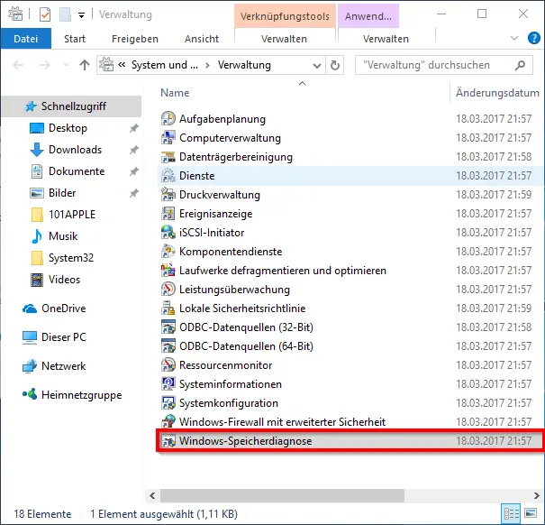
Task: Select the iSCSI-Initiator globe icon
Action: tap(168, 233)
